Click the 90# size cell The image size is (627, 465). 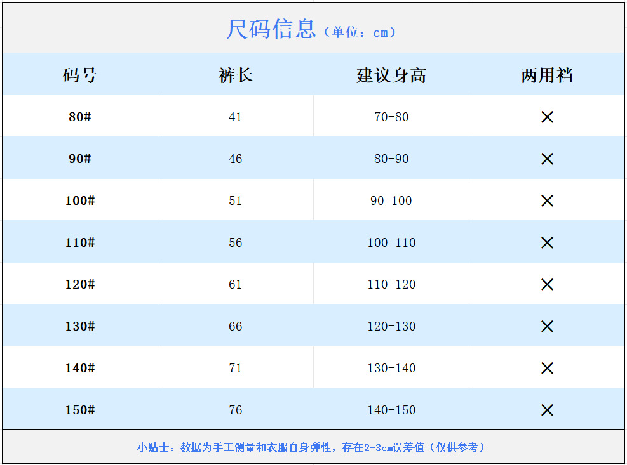point(79,159)
